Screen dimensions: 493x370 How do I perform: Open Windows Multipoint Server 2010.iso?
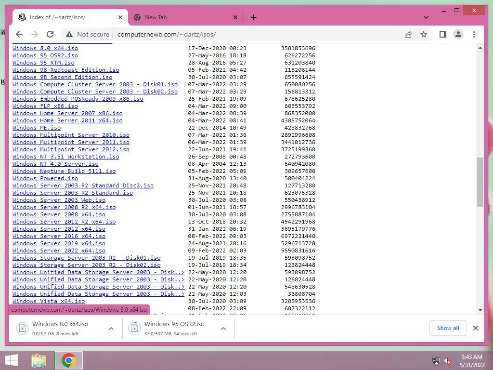(71, 135)
